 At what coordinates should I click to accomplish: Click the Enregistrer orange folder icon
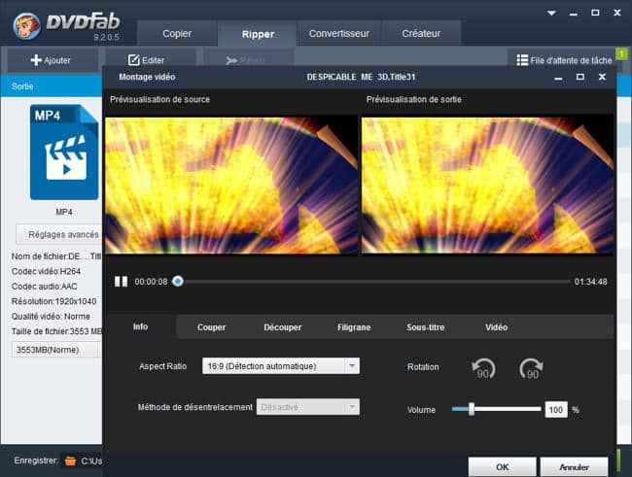point(71,460)
